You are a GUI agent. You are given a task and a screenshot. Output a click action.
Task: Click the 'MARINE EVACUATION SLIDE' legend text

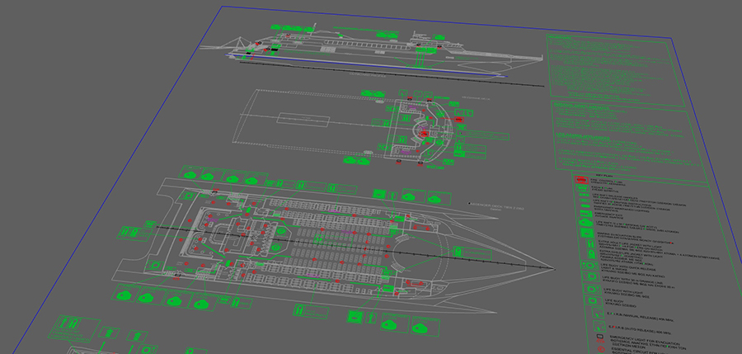[x=619, y=235]
